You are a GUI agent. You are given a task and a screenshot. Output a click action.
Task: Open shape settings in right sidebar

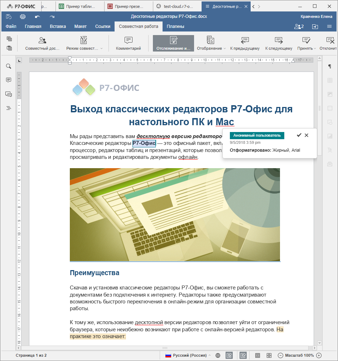pos(330,122)
